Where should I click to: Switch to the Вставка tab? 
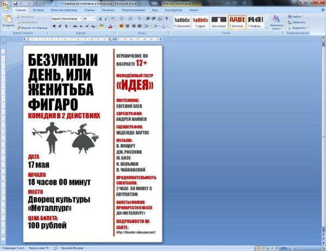[x=39, y=10]
